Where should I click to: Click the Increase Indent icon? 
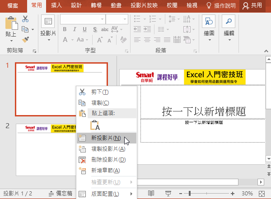click(147, 29)
